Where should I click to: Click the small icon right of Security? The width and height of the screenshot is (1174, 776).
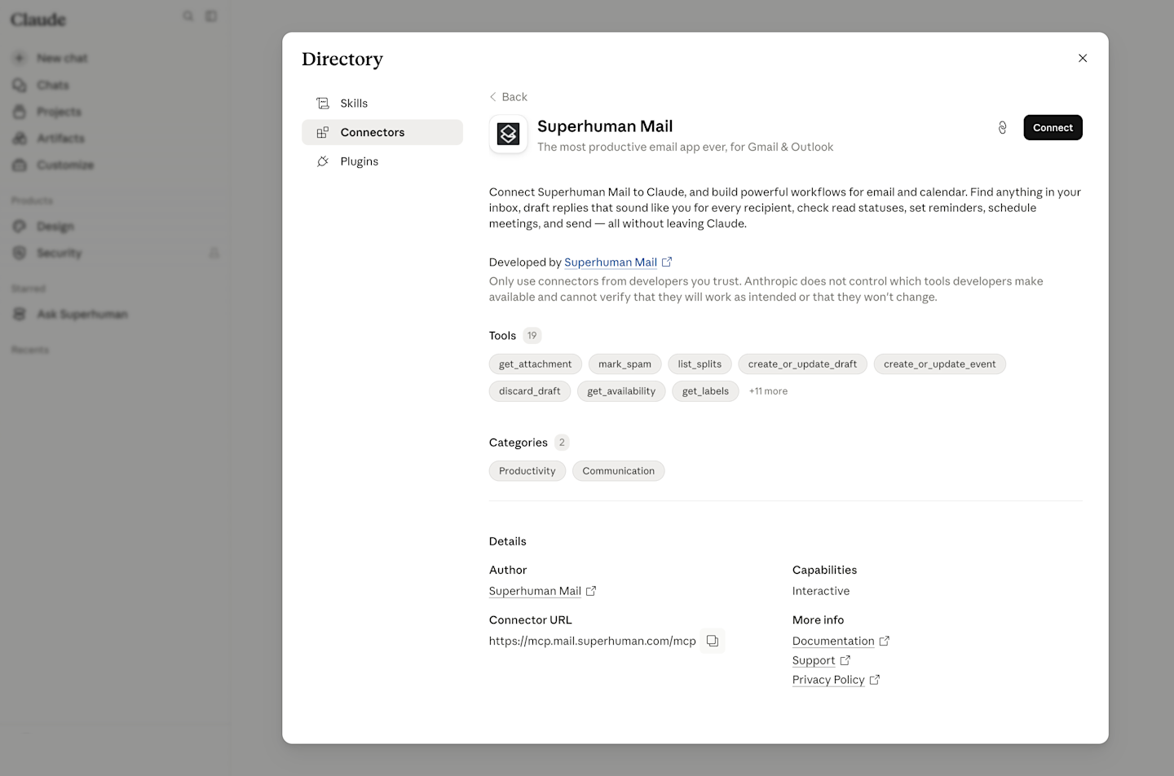coord(214,254)
